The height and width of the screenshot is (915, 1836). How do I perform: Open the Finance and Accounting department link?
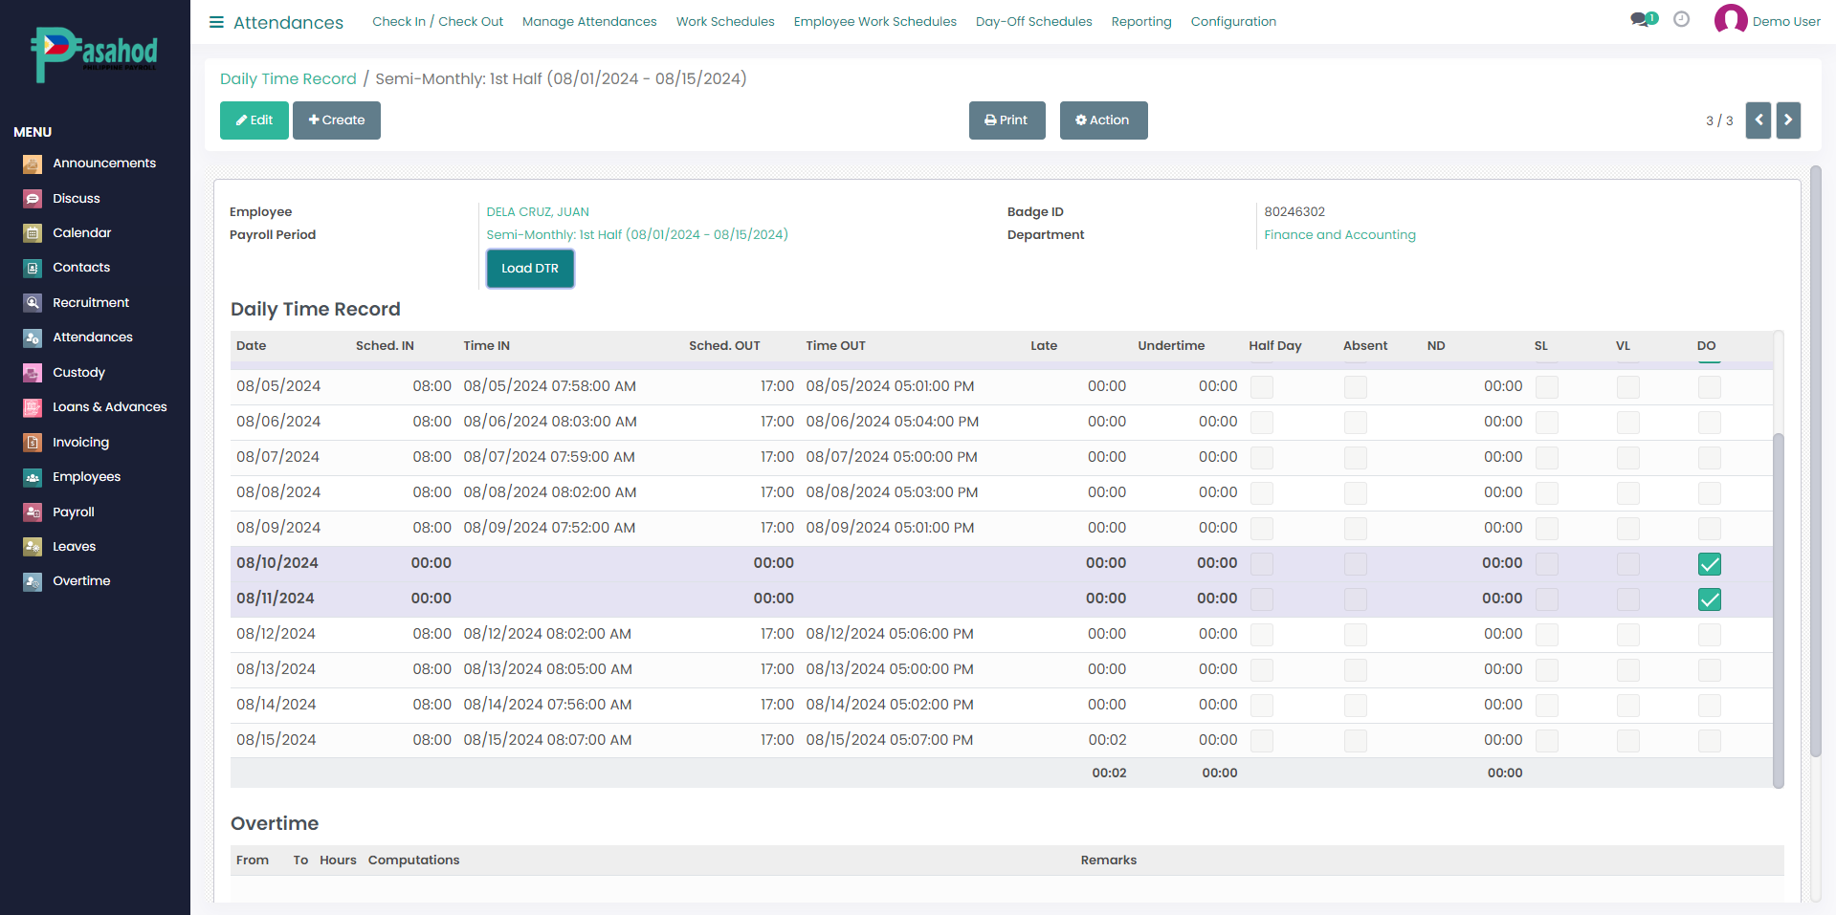pyautogui.click(x=1339, y=235)
